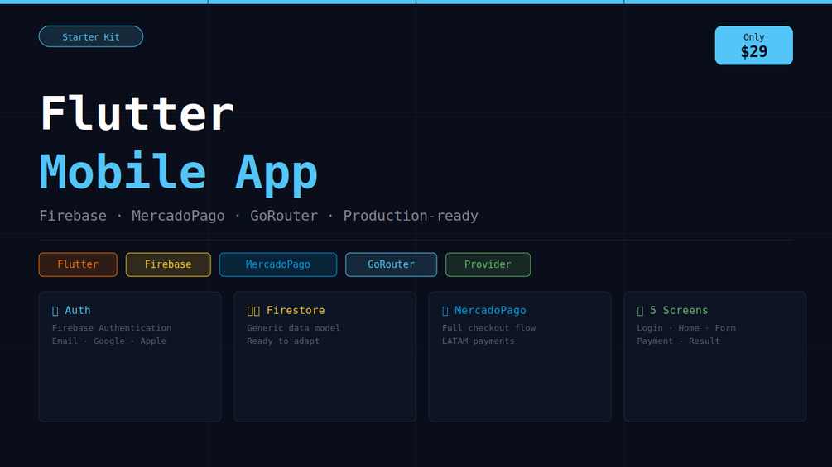The height and width of the screenshot is (467, 832).
Task: Click the icon beside the 5 Screens heading
Action: pos(640,311)
